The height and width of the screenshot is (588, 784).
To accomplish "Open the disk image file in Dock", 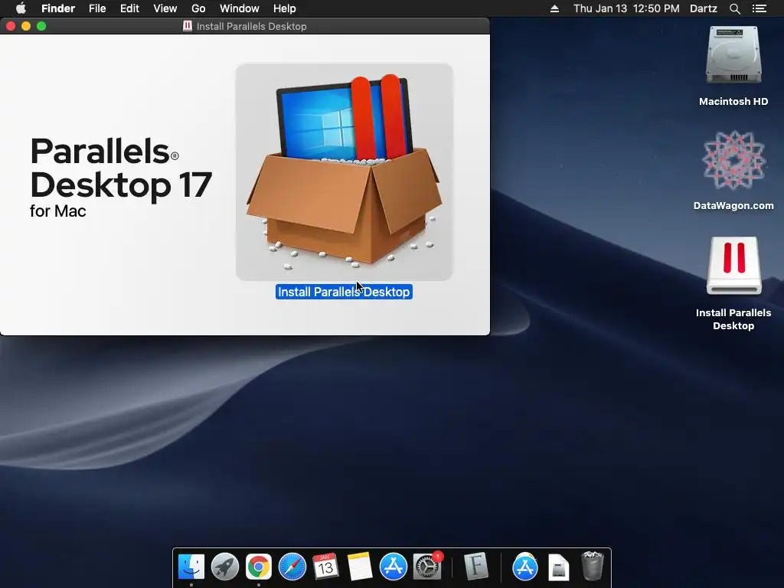I will [x=558, y=567].
